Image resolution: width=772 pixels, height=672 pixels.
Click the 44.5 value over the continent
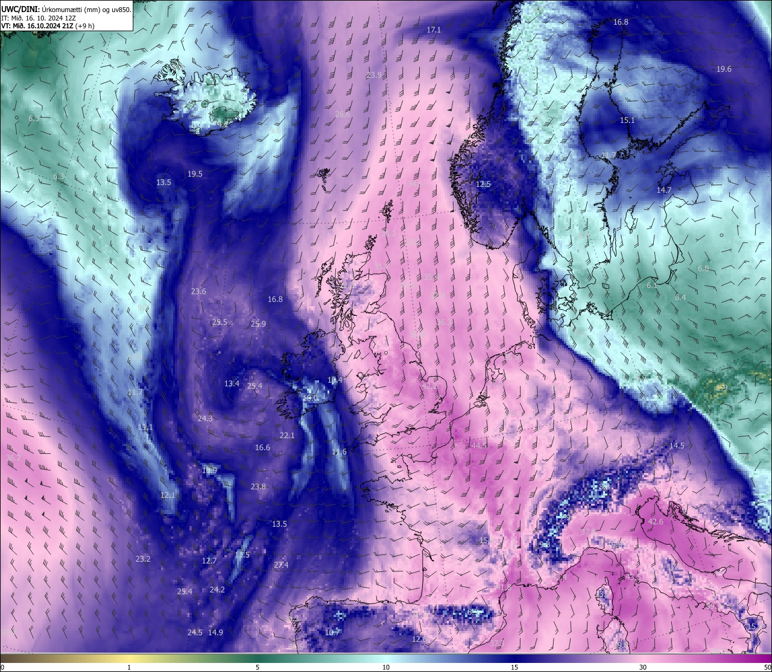click(x=479, y=445)
